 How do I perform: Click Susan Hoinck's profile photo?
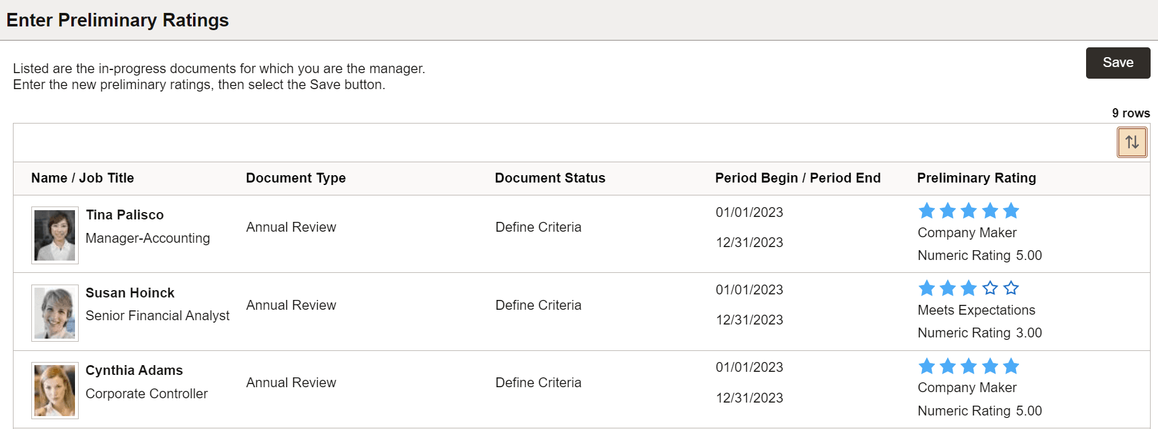pos(55,313)
